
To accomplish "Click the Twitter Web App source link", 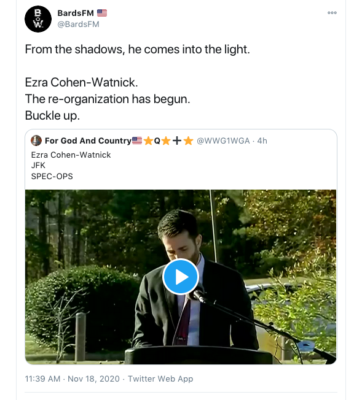I will [160, 379].
